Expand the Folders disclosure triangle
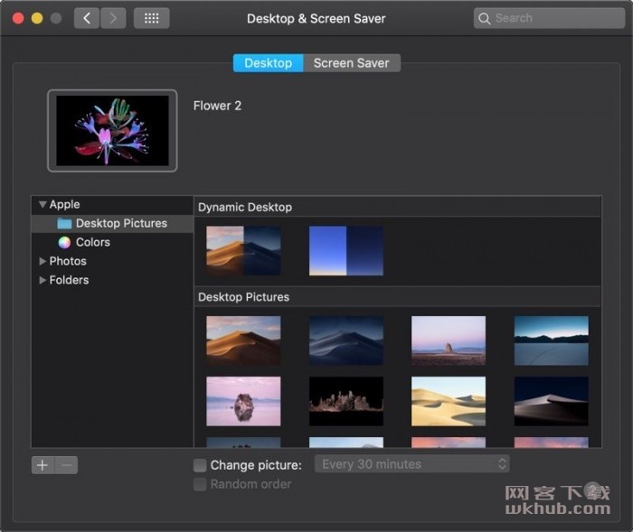This screenshot has height=532, width=633. click(43, 280)
